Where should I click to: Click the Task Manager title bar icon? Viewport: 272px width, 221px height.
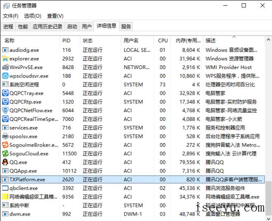pos(6,6)
